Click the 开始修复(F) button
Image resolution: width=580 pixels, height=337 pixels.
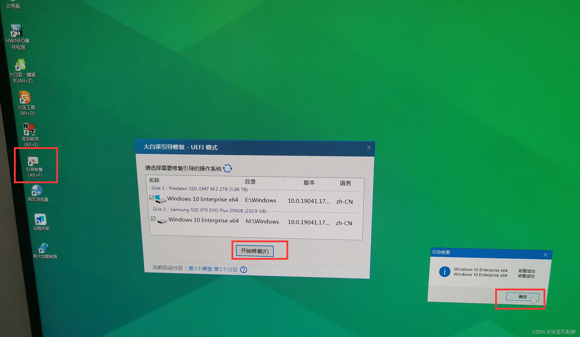click(255, 251)
